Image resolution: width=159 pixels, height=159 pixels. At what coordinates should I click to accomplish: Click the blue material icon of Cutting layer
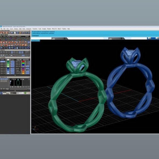click(x=27, y=72)
